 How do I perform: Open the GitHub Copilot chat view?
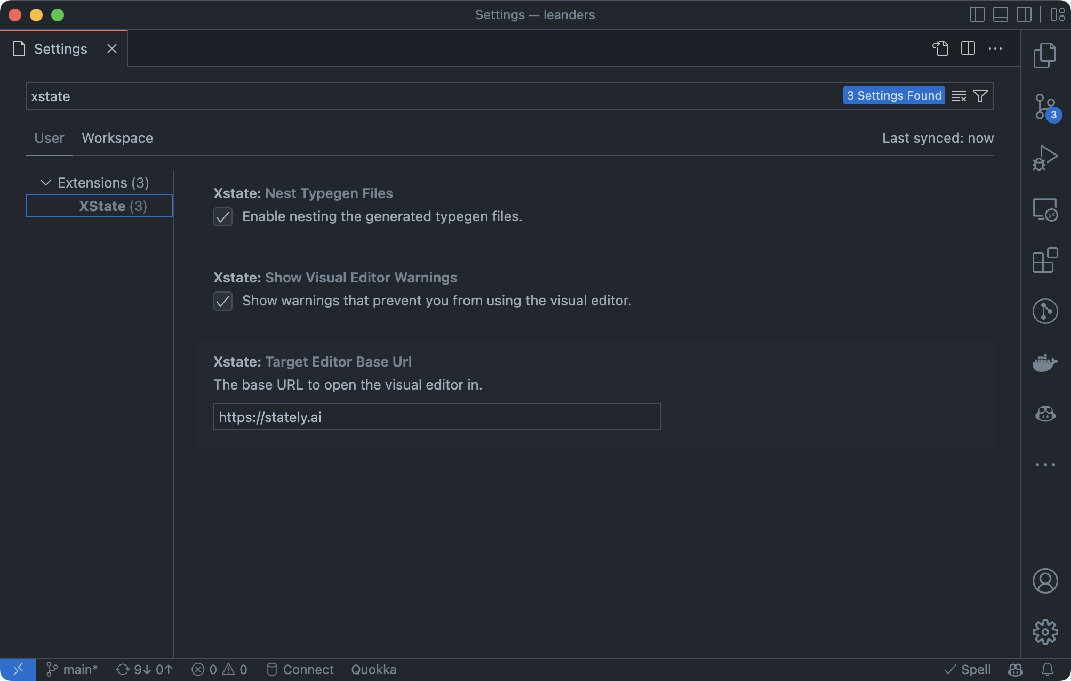click(1045, 414)
